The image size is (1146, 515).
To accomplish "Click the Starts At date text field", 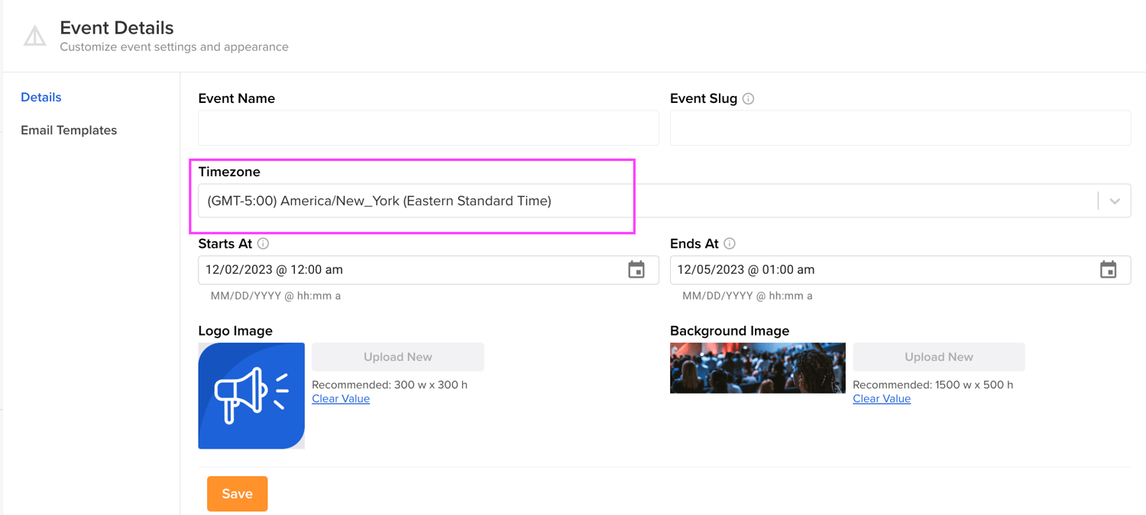I will pyautogui.click(x=405, y=269).
